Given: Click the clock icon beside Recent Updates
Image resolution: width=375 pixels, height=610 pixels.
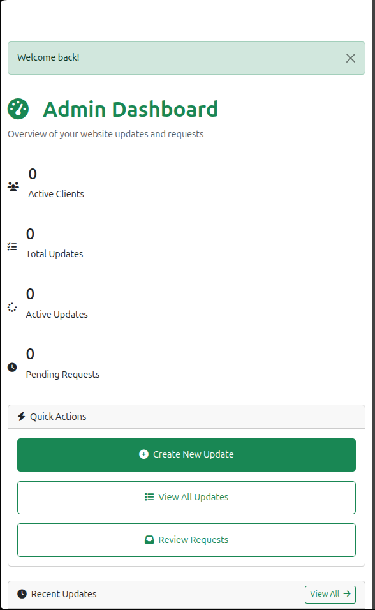Looking at the screenshot, I should pos(20,594).
